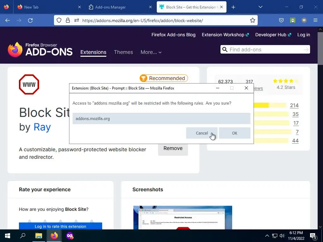Expand the More... dropdown menu

tap(151, 52)
